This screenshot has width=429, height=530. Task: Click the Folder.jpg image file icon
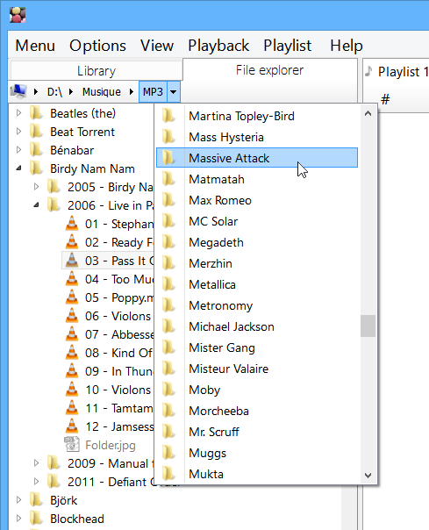pyautogui.click(x=72, y=445)
